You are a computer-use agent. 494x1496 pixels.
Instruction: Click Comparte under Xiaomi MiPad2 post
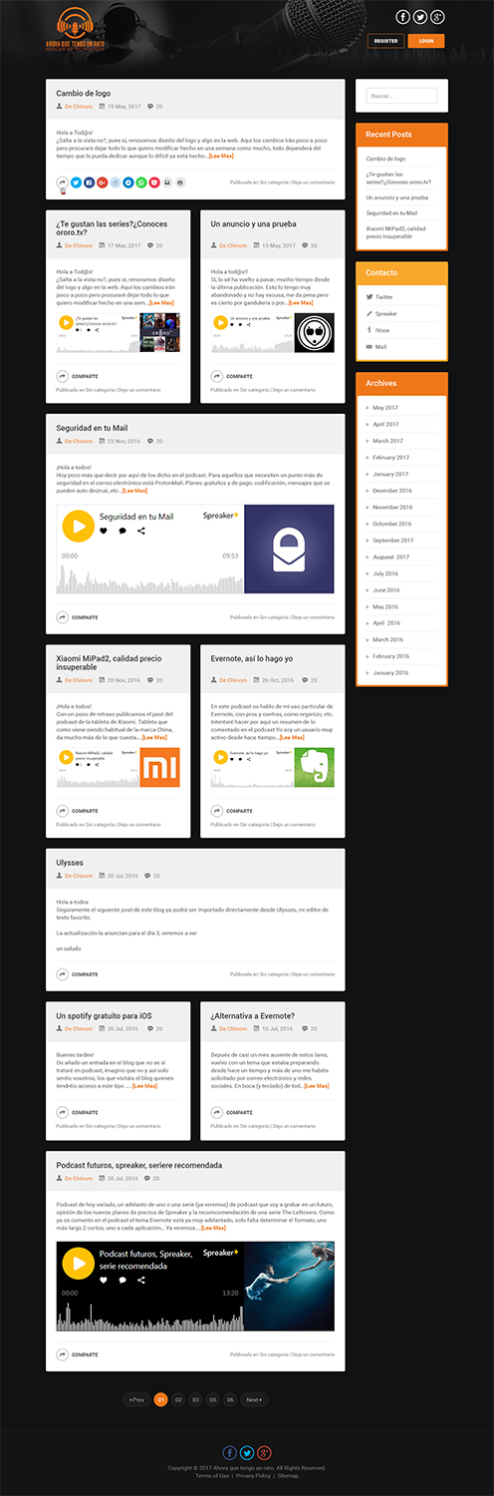coord(77,811)
